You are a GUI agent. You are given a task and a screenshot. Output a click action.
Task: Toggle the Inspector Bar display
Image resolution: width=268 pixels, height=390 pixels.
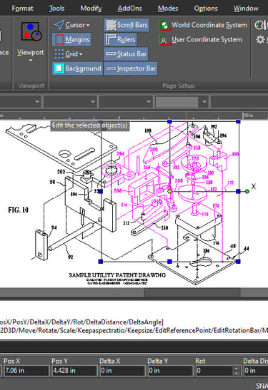[131, 68]
